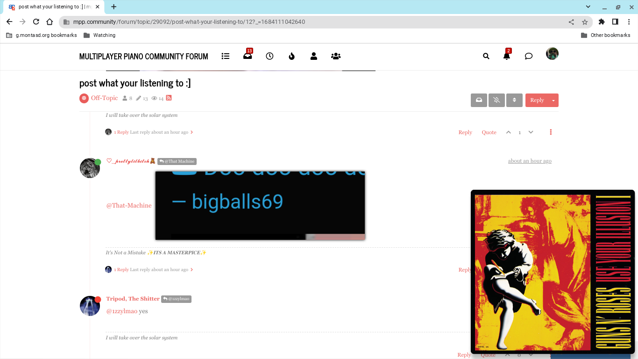Click the @That Machine reply-to badge
The image size is (638, 359).
177,161
